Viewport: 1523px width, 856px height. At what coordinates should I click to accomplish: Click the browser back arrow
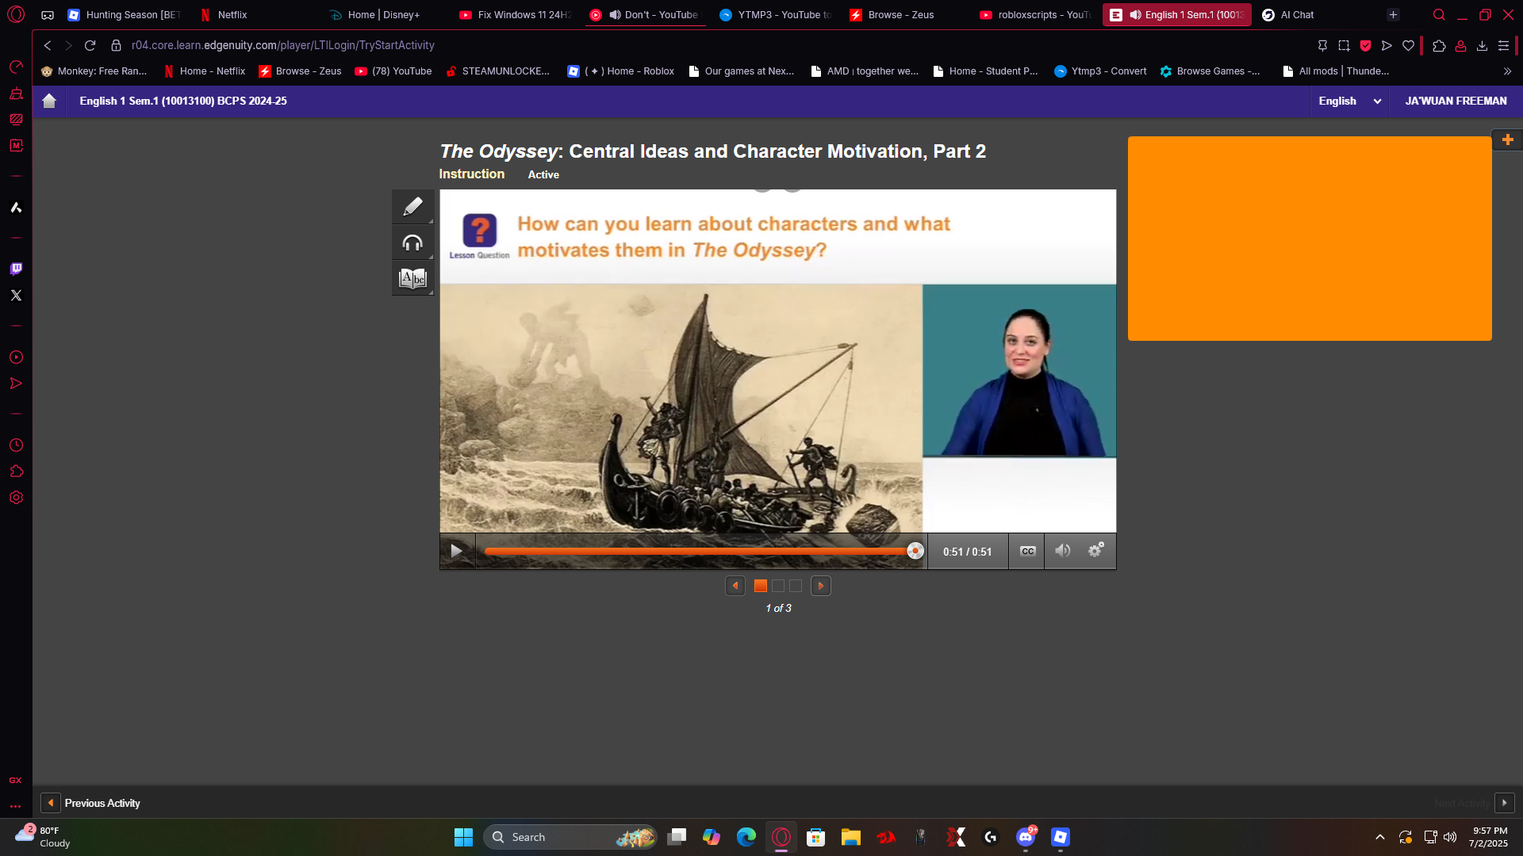pos(48,45)
